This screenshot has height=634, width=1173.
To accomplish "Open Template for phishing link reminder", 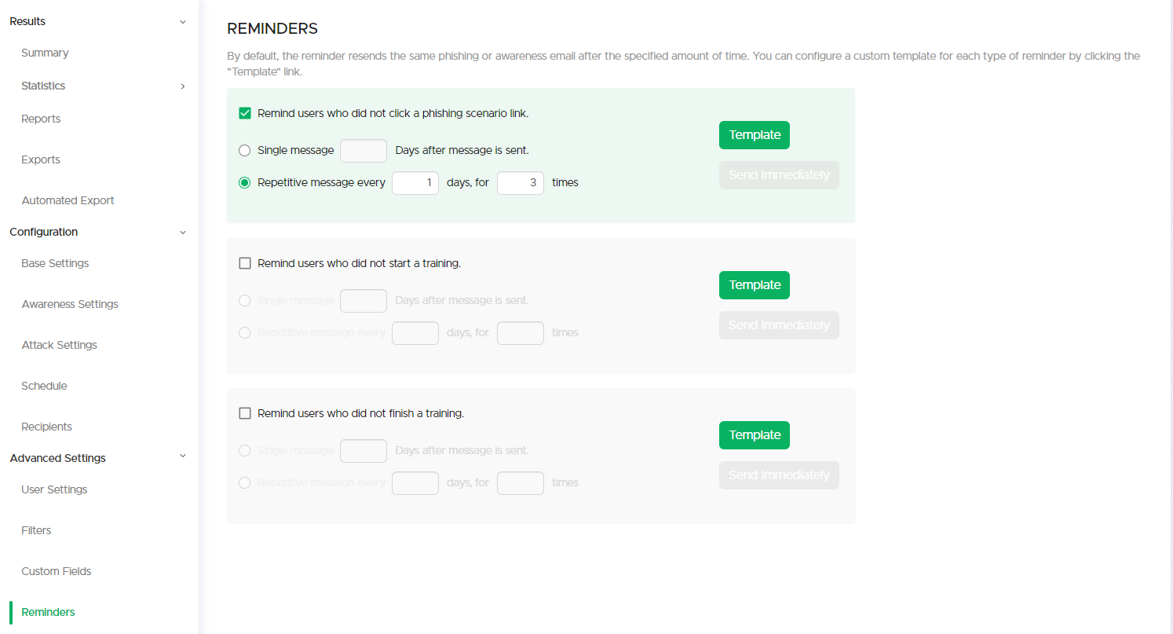I will click(755, 135).
